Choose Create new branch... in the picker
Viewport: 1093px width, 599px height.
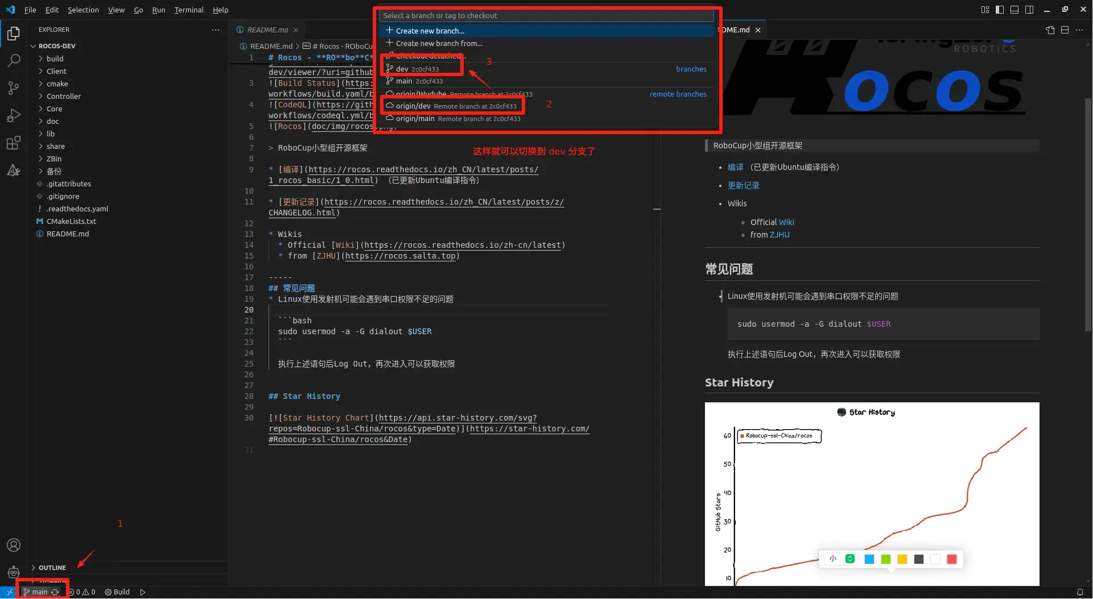point(546,31)
